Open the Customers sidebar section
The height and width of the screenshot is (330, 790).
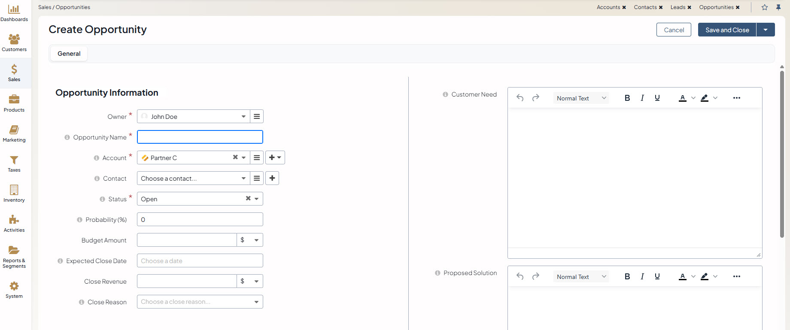pyautogui.click(x=14, y=43)
